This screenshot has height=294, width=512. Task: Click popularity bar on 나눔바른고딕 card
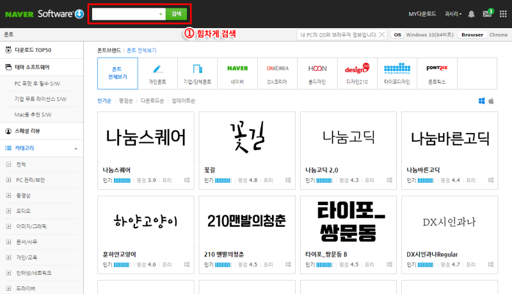click(426, 180)
